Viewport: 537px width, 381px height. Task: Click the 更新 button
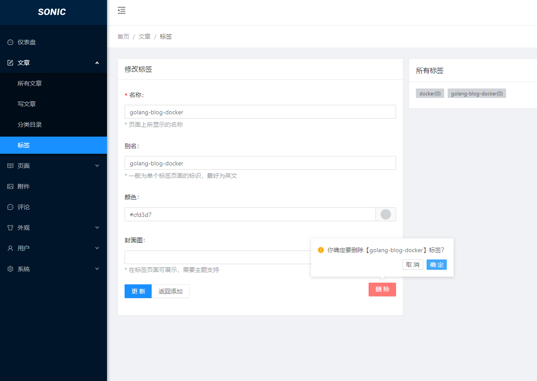[138, 291]
